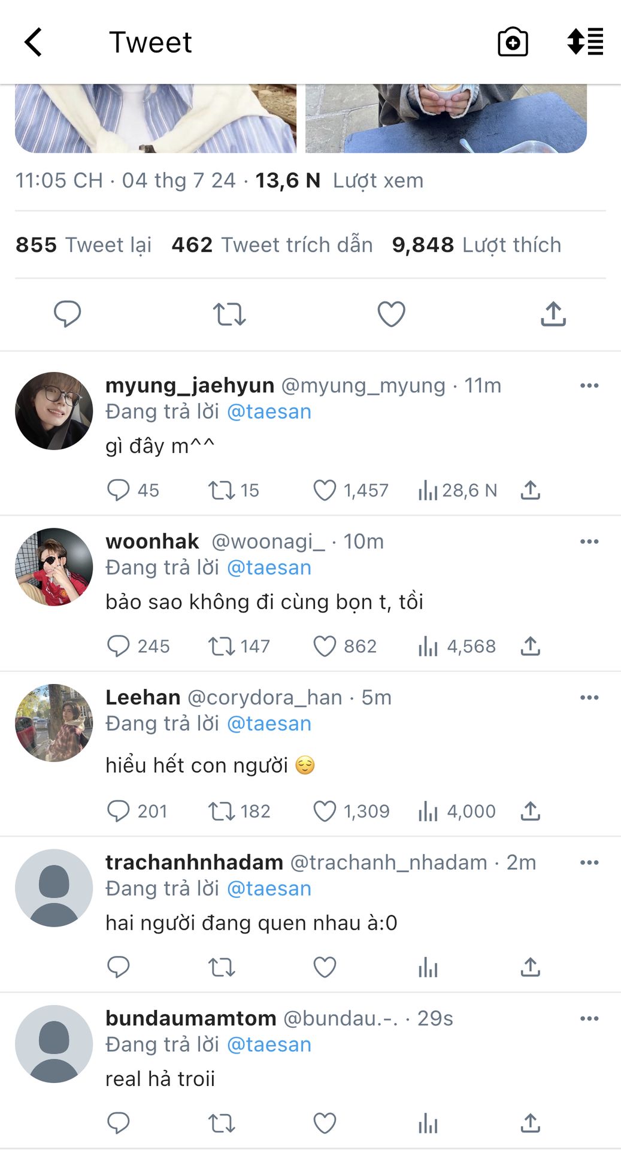
Task: View analytics on woonhak's reply
Action: coord(428,646)
